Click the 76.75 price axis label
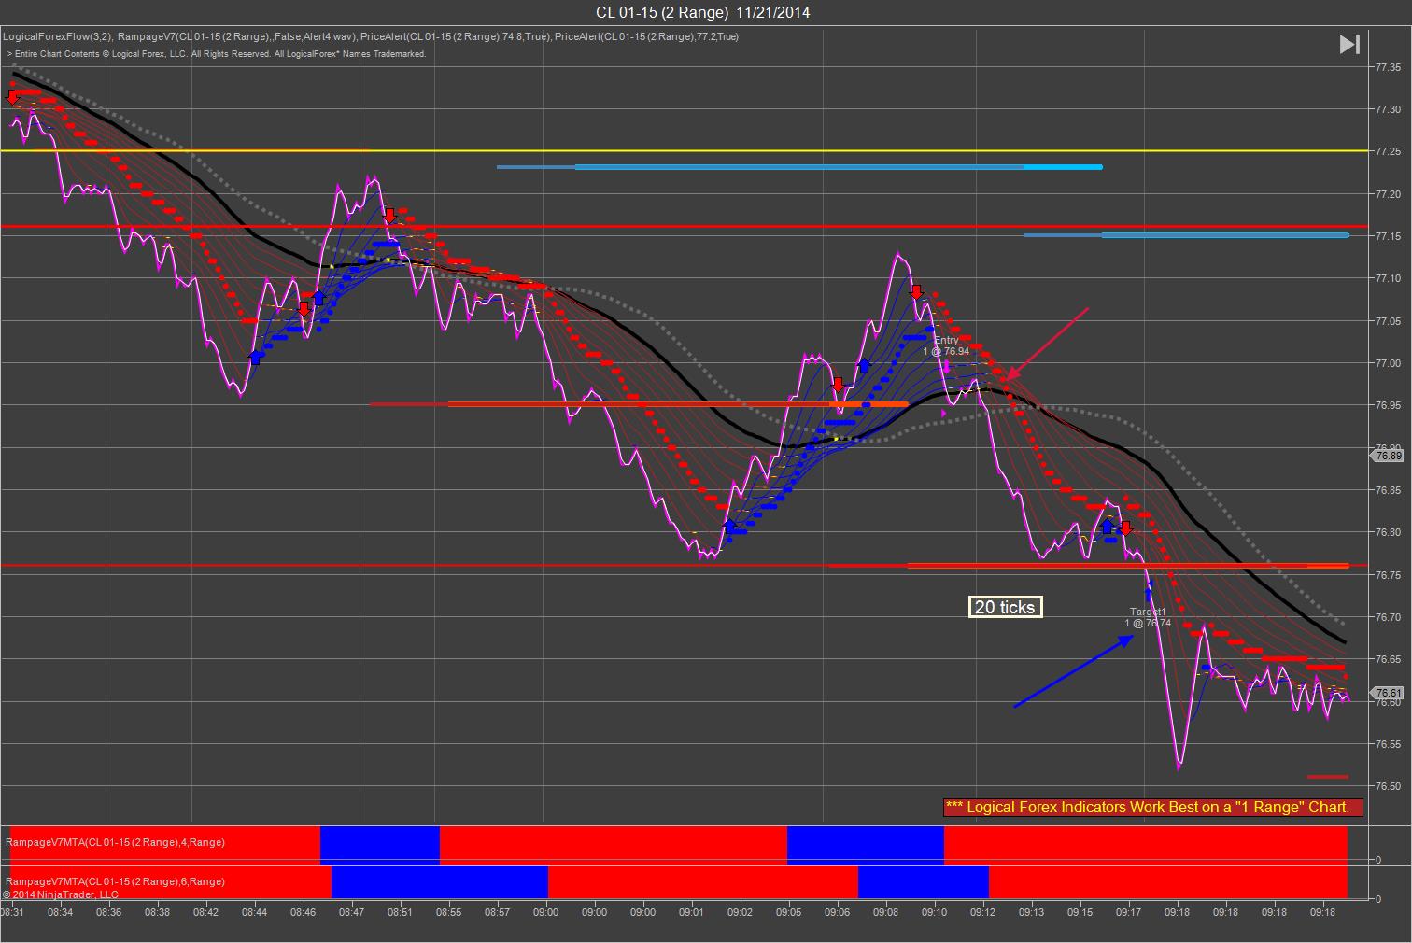 1387,575
